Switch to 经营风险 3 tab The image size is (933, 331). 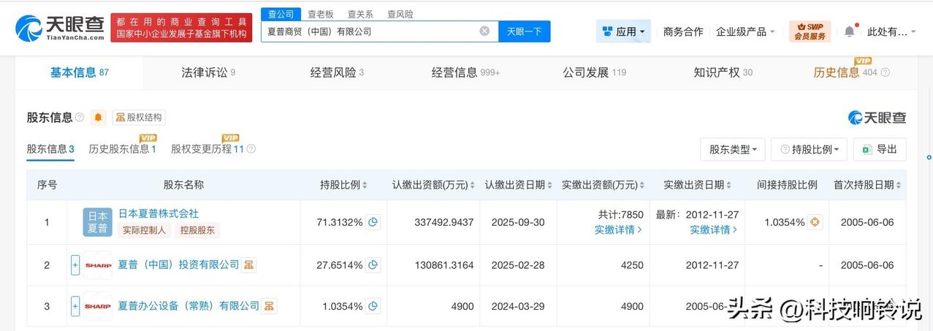(337, 72)
